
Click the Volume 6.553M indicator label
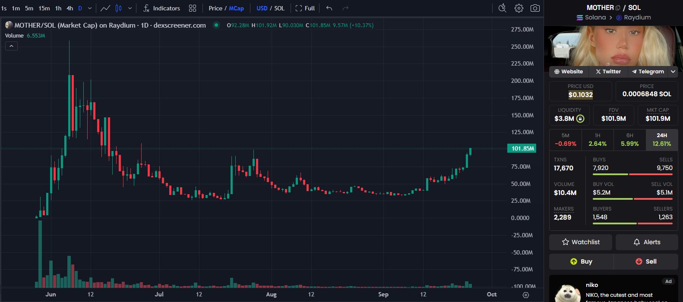pos(25,36)
